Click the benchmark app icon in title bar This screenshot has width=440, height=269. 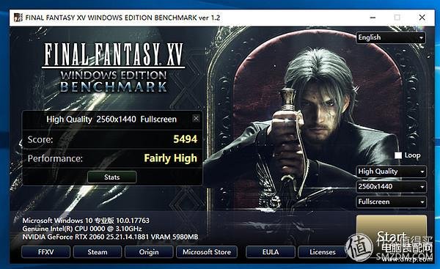pyautogui.click(x=18, y=18)
